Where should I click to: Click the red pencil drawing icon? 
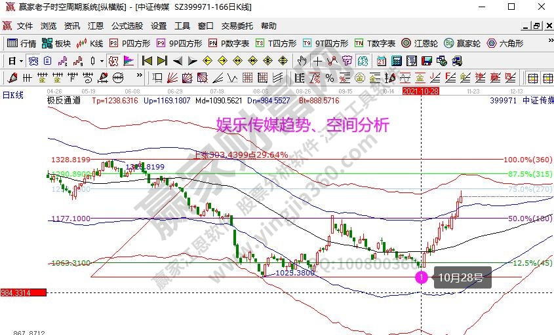click(12, 78)
